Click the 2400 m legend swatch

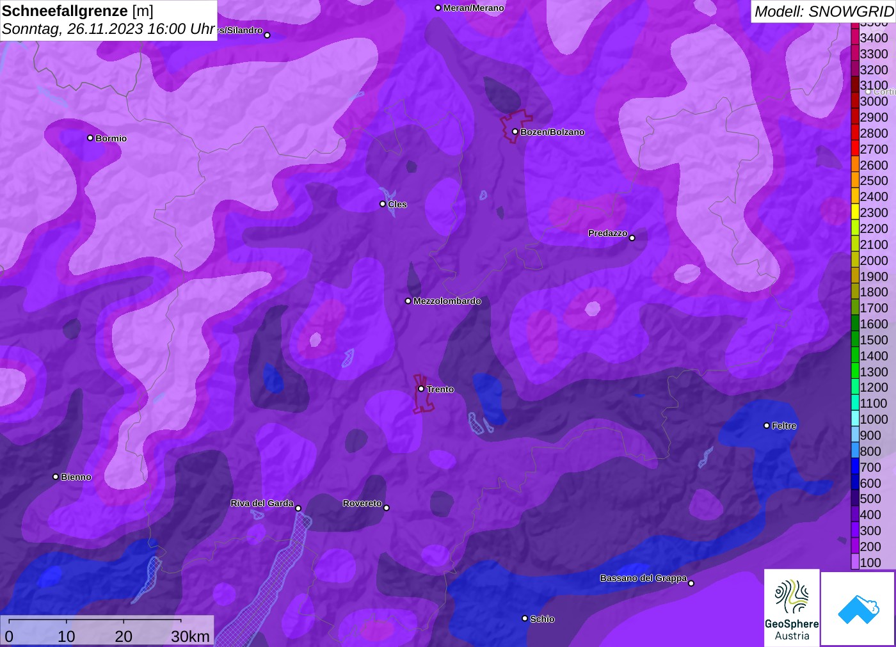coord(854,196)
